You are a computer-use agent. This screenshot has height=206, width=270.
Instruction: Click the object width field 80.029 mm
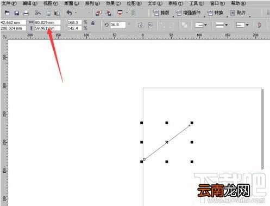point(47,22)
